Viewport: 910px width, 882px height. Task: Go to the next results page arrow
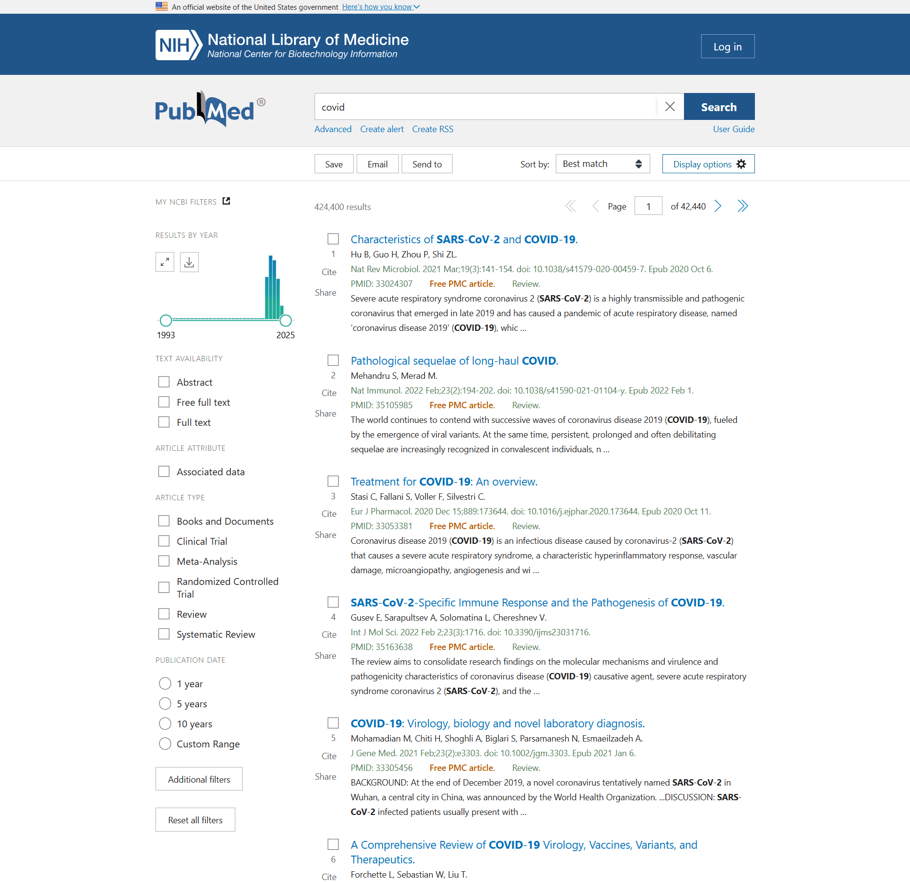[x=718, y=206]
